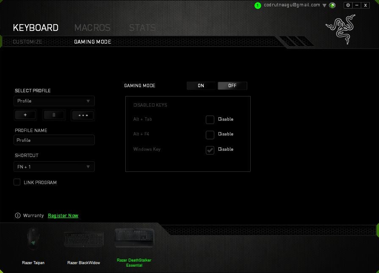Follow the Register Now link

[x=63, y=215]
